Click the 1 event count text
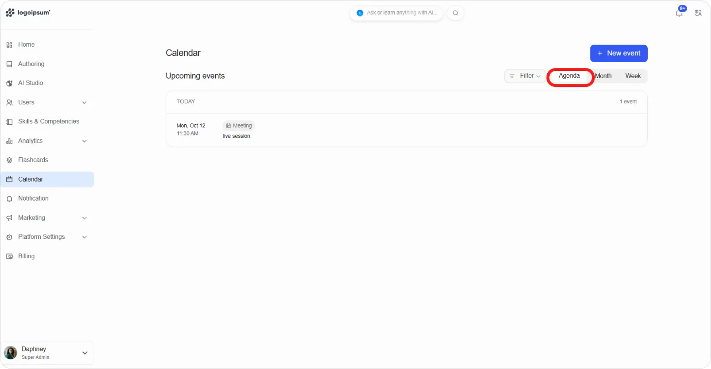Screen dimensions: 711x369 pyautogui.click(x=628, y=102)
